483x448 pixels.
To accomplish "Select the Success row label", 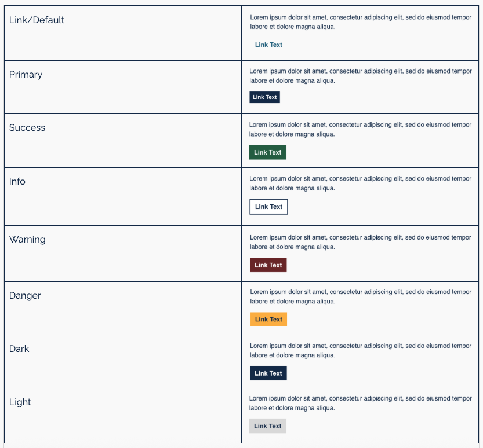I will [x=27, y=128].
